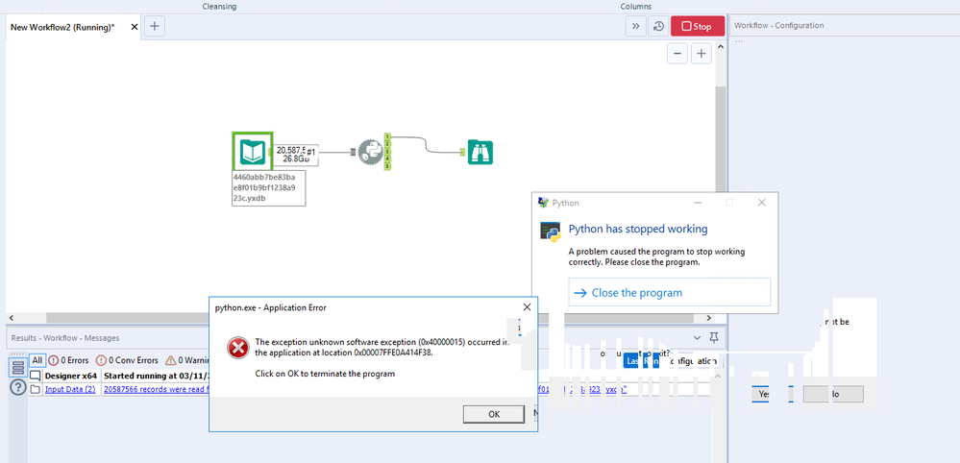Select the Python tool node

point(370,152)
